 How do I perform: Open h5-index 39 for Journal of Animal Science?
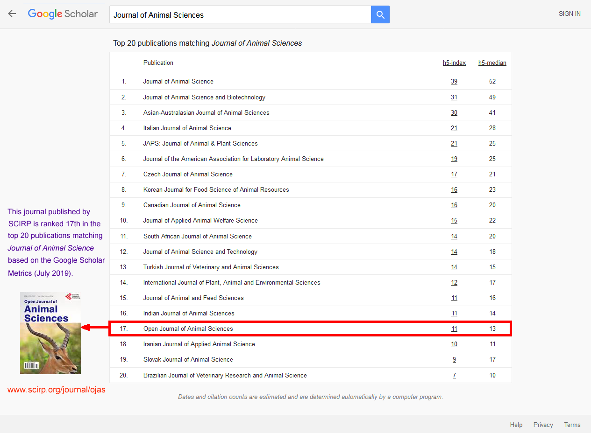click(x=454, y=82)
